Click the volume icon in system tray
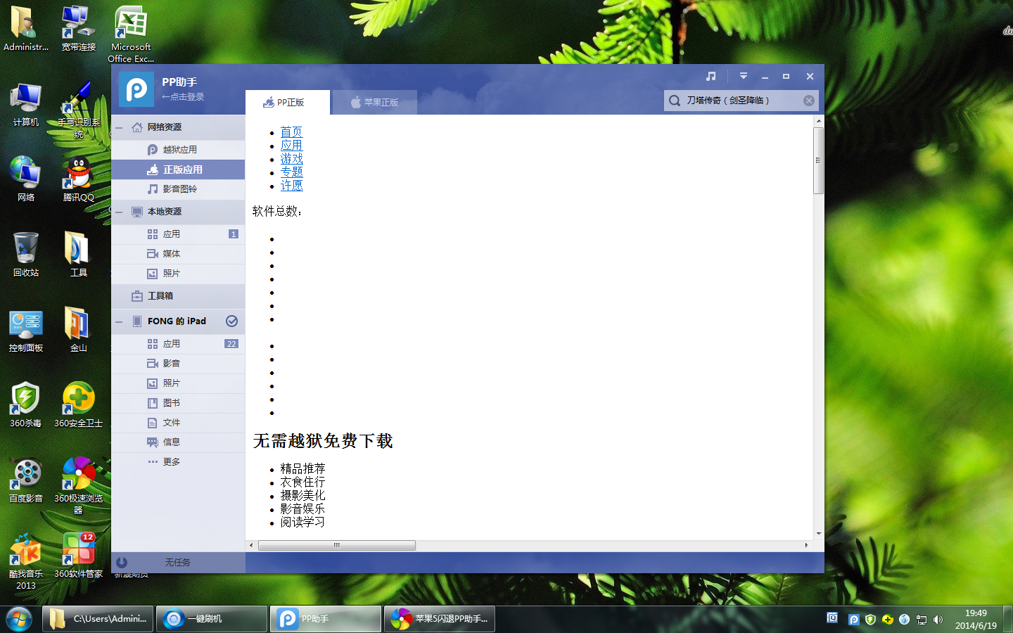1013x633 pixels. 938,620
